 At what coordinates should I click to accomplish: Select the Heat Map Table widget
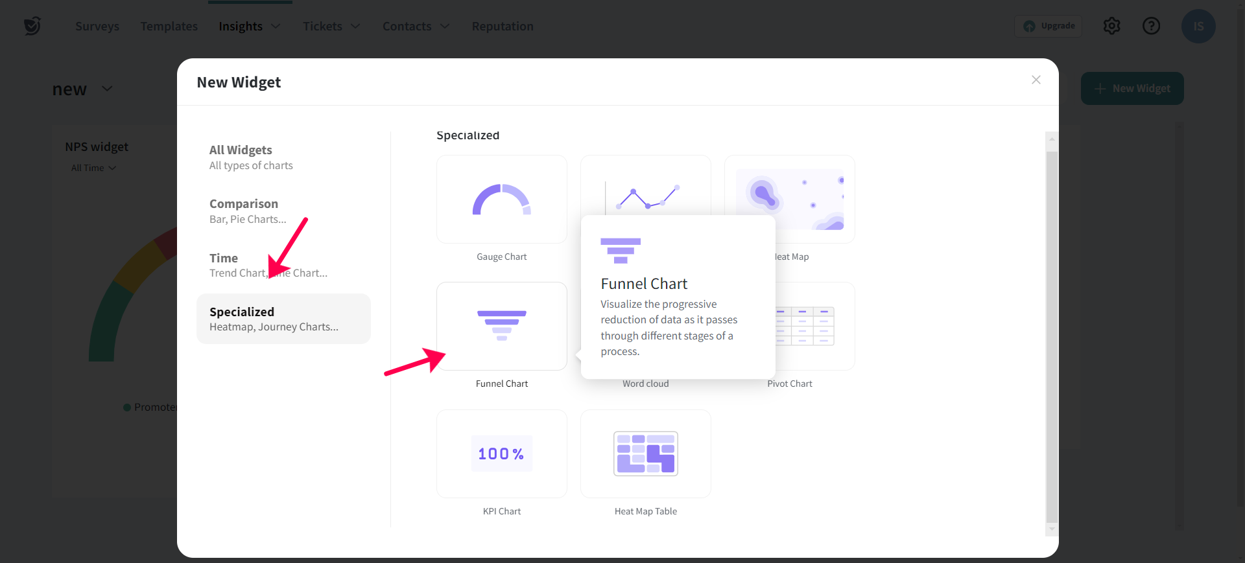point(645,454)
